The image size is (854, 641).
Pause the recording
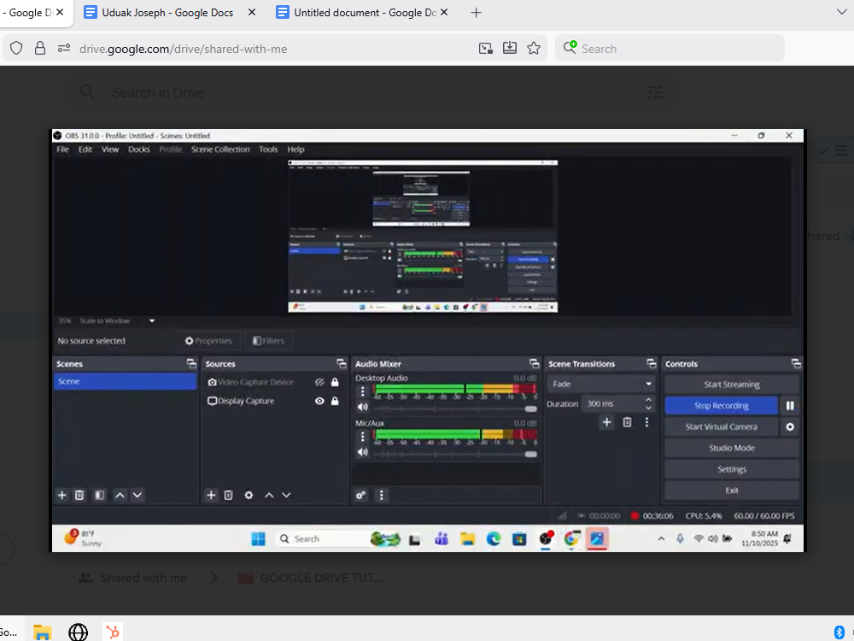pos(790,406)
